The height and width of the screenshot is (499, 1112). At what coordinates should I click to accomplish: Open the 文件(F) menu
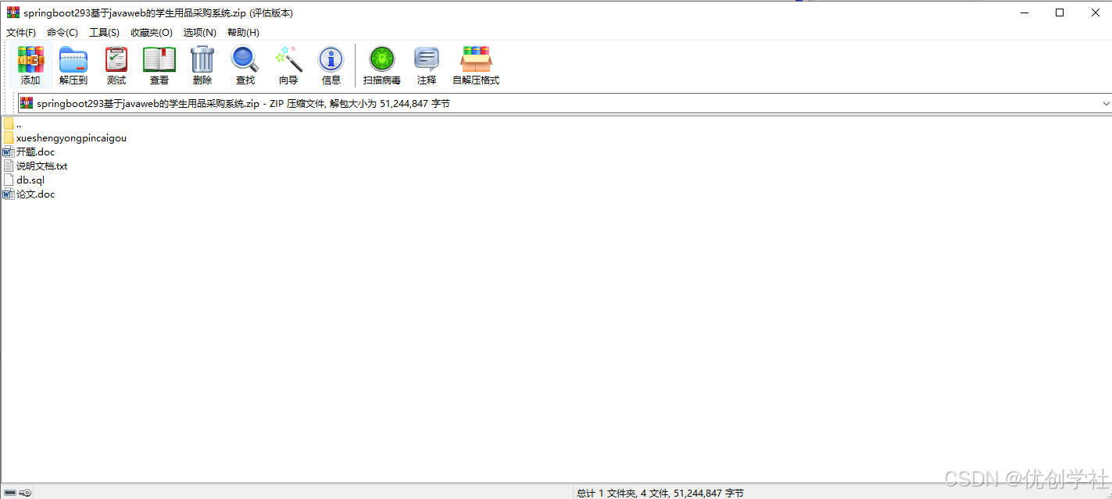pyautogui.click(x=21, y=32)
